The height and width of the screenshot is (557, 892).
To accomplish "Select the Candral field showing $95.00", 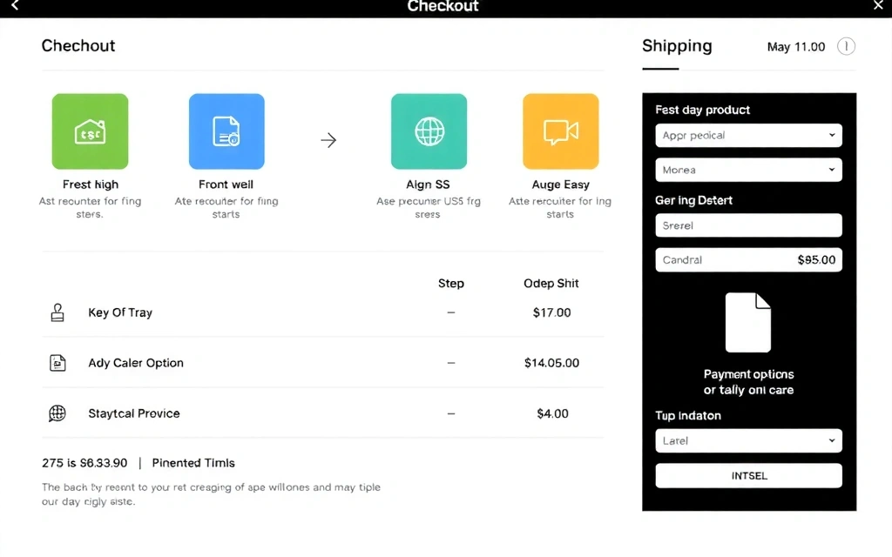I will [747, 259].
